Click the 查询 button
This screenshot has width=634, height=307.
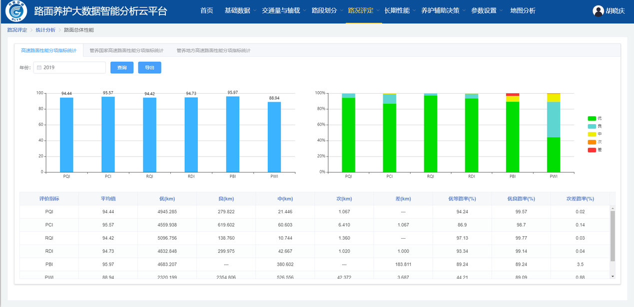(122, 67)
